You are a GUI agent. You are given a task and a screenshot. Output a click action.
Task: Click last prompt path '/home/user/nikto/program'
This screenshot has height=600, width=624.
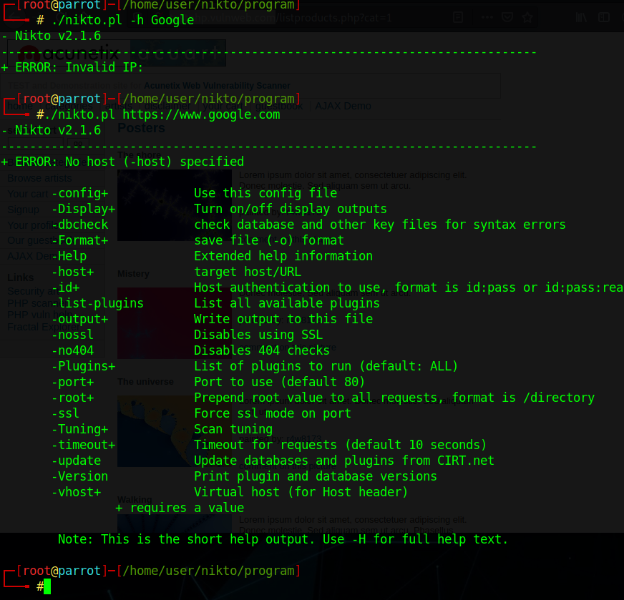pos(208,571)
